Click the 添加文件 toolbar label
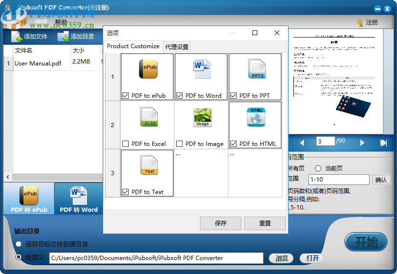The width and height of the screenshot is (397, 274). 36,37
